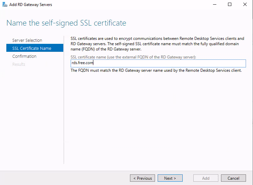Click the Previous button
The image size is (253, 185).
pyautogui.click(x=142, y=178)
